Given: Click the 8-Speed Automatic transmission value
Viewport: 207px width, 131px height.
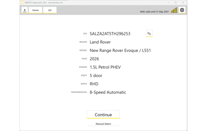Looking at the screenshot, I should pos(108,92).
